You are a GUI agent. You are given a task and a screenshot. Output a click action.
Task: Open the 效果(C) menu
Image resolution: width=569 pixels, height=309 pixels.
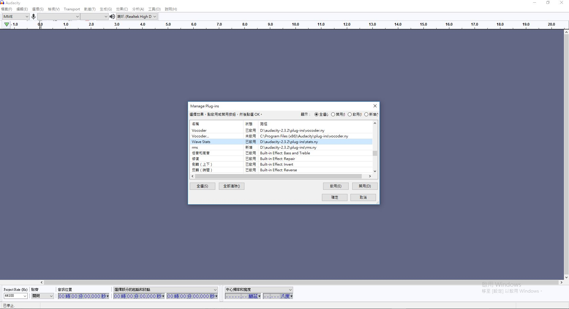tap(122, 9)
